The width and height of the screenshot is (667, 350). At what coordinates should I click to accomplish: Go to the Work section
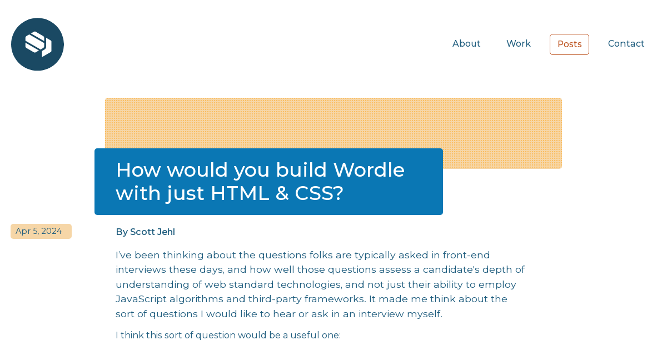(519, 44)
